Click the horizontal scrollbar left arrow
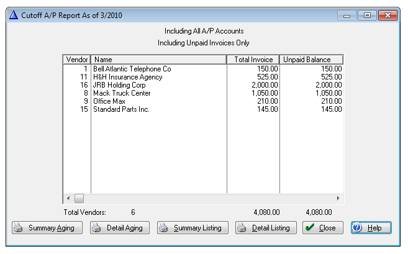This screenshot has height=254, width=408. click(68, 198)
